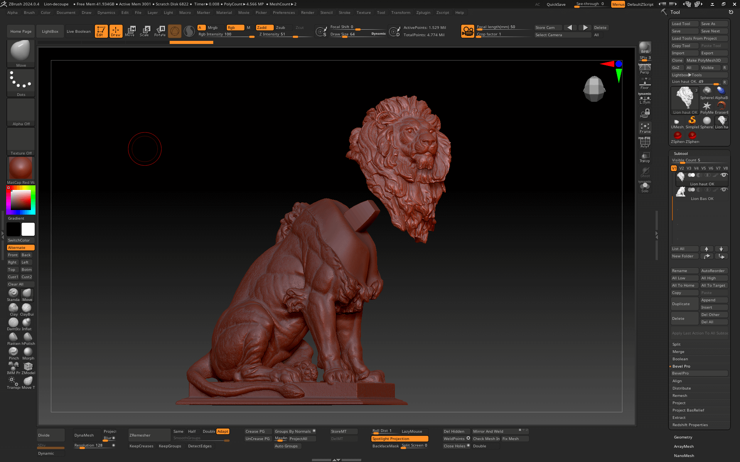Screen dimensions: 740x462
Task: Select the hPolish brush
Action: (28, 338)
